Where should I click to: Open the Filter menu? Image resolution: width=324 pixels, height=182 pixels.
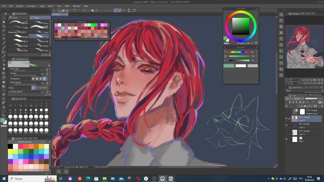(x=67, y=6)
